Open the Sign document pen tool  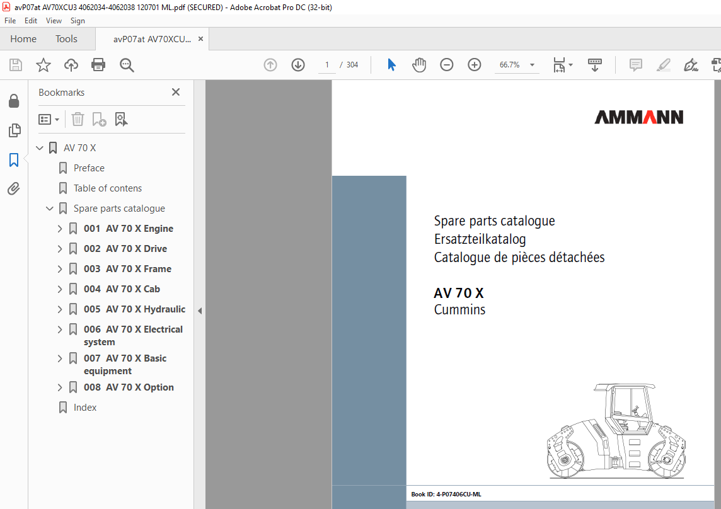pos(691,65)
